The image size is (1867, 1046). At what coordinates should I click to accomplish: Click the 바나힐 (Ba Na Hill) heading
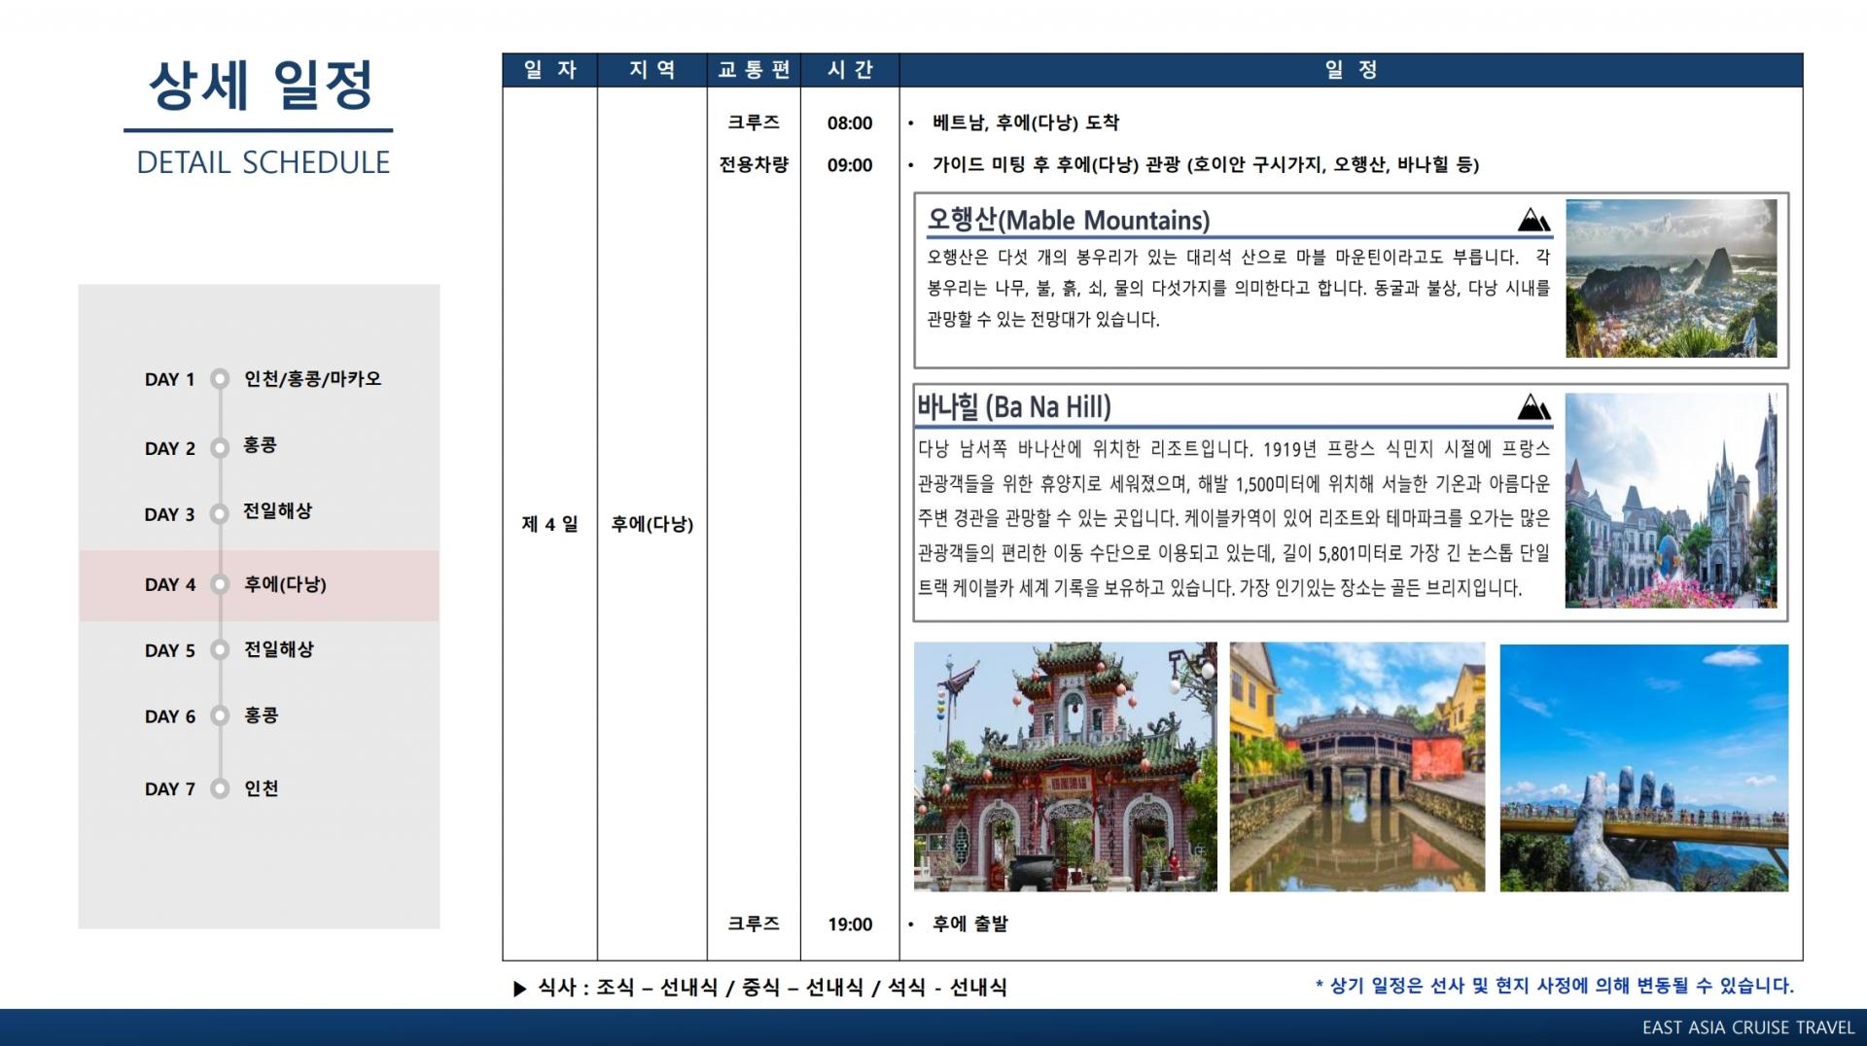tap(1013, 406)
